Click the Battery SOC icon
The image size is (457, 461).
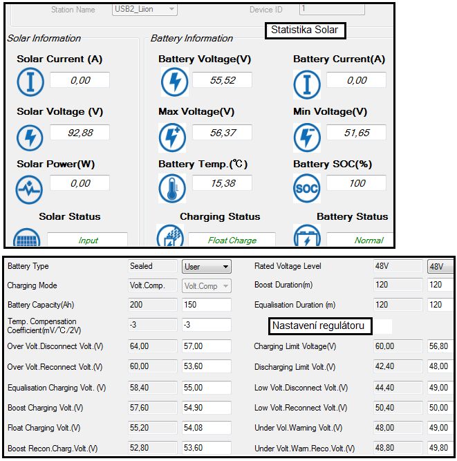pyautogui.click(x=307, y=189)
